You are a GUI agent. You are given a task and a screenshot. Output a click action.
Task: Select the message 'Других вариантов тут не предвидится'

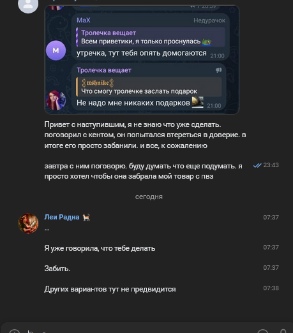point(110,289)
